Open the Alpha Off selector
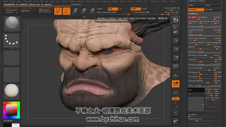Screen dimensions: 226x127 pyautogui.click(x=11, y=58)
